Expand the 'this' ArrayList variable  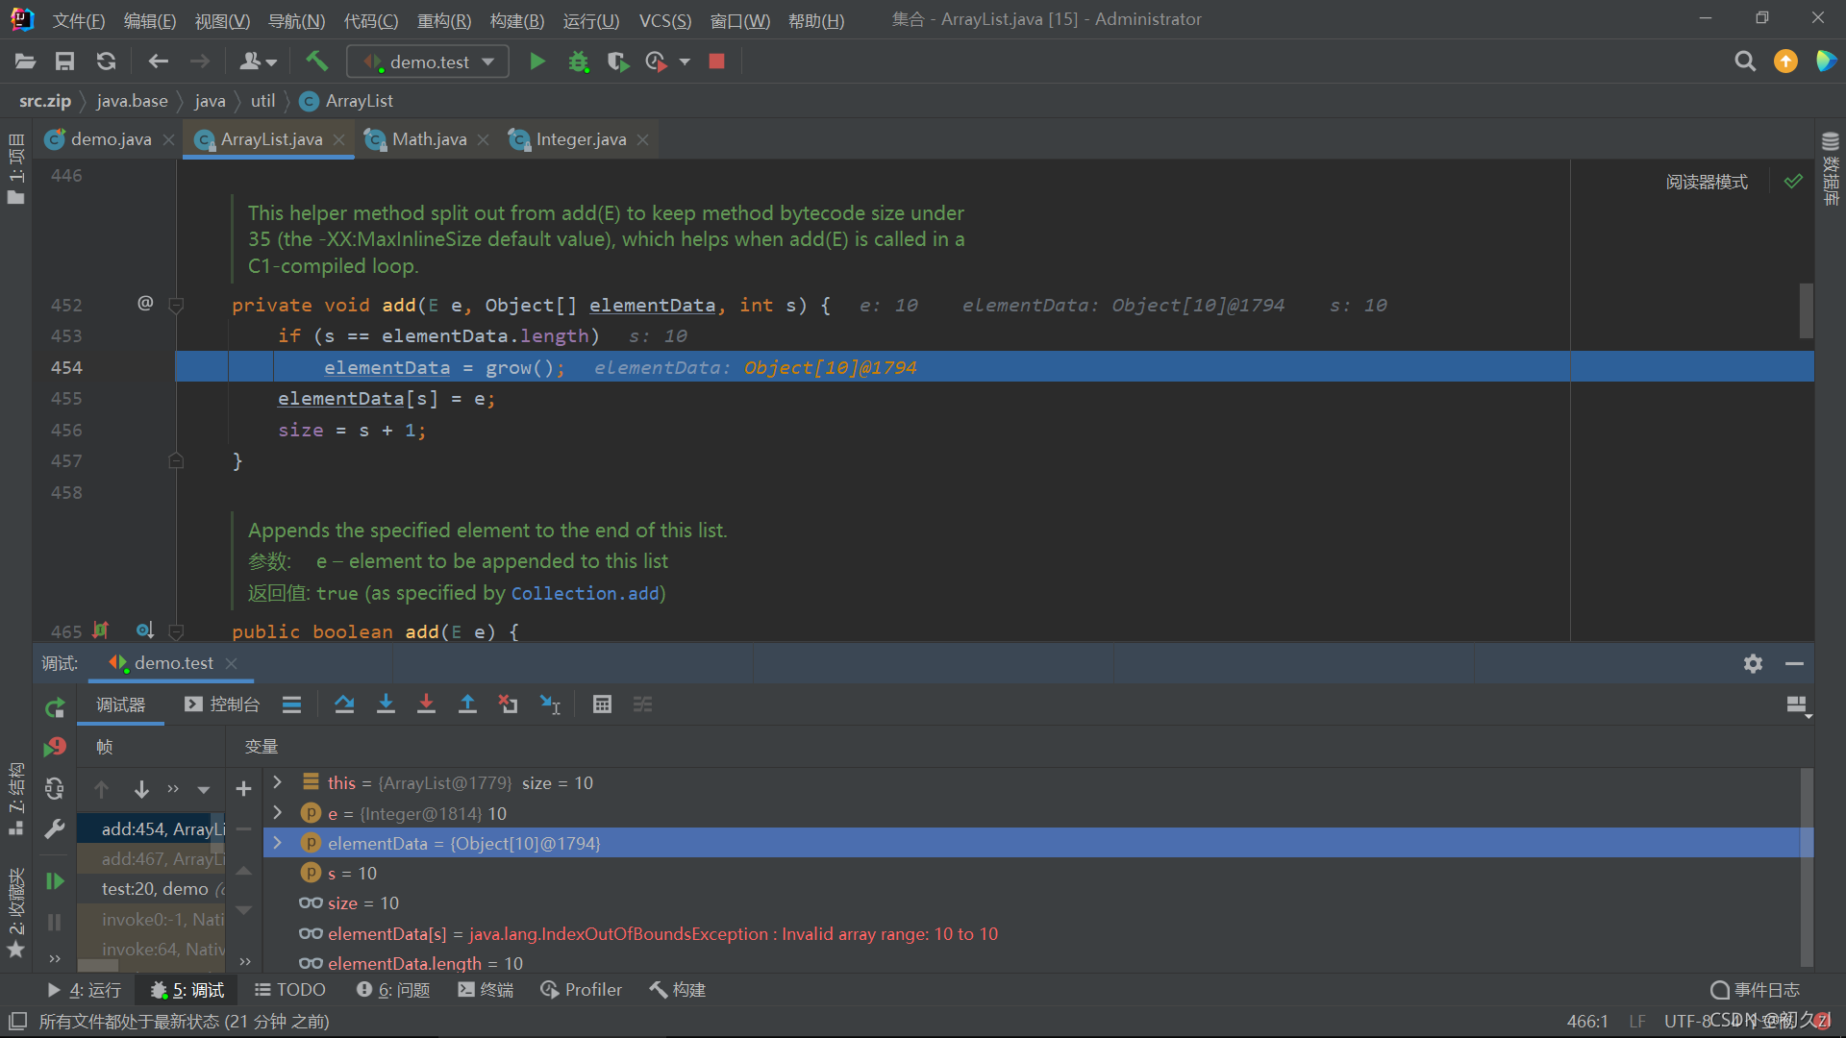(278, 782)
